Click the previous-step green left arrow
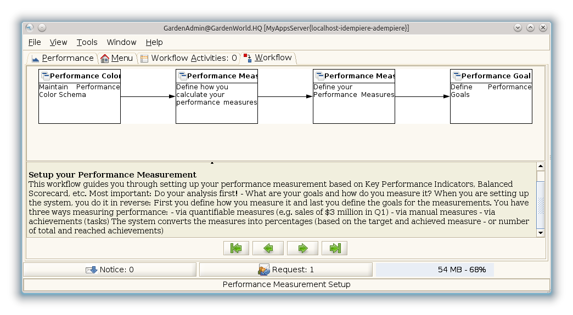This screenshot has width=573, height=315. (268, 248)
